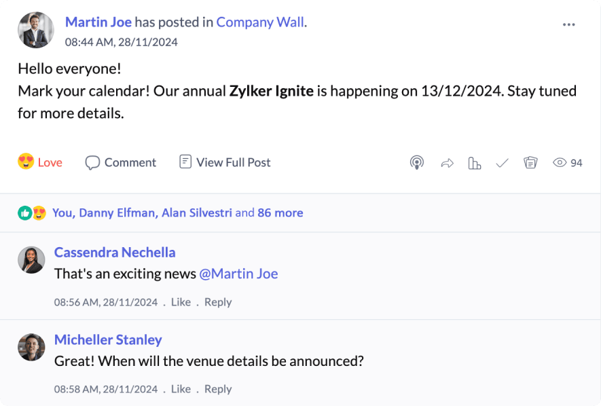The width and height of the screenshot is (601, 406).
Task: Click the checkmark icon on post
Action: (x=502, y=163)
